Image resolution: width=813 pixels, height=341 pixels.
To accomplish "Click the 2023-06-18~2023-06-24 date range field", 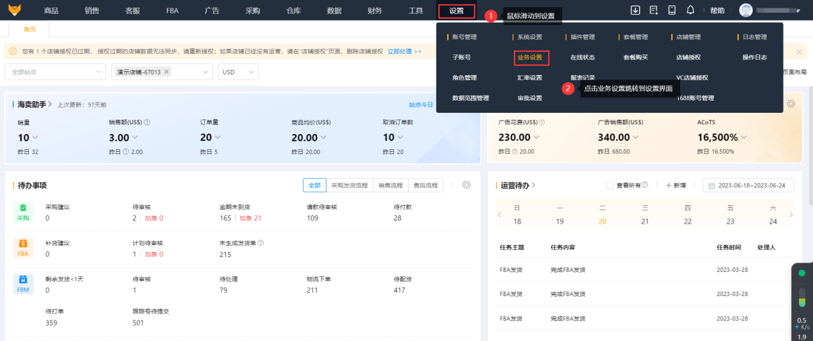I will point(748,185).
